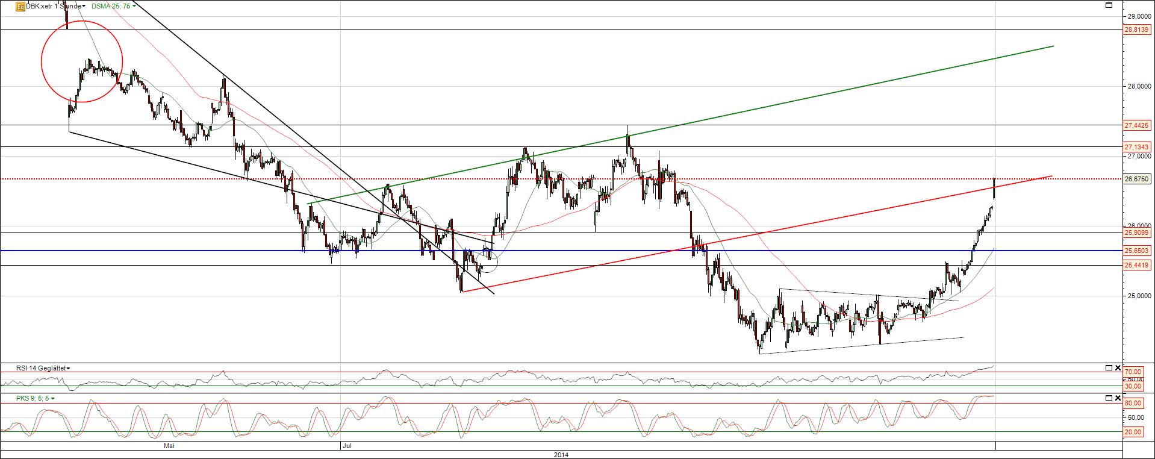Viewport: 1155px width, 459px height.
Task: Maximize the PKS stochastic panel
Action: click(1109, 398)
